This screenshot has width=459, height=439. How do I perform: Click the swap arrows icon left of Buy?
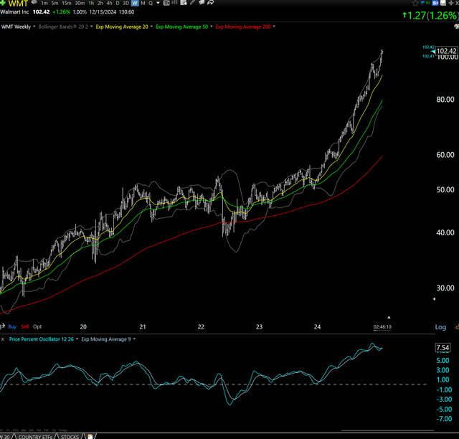[x=3, y=326]
